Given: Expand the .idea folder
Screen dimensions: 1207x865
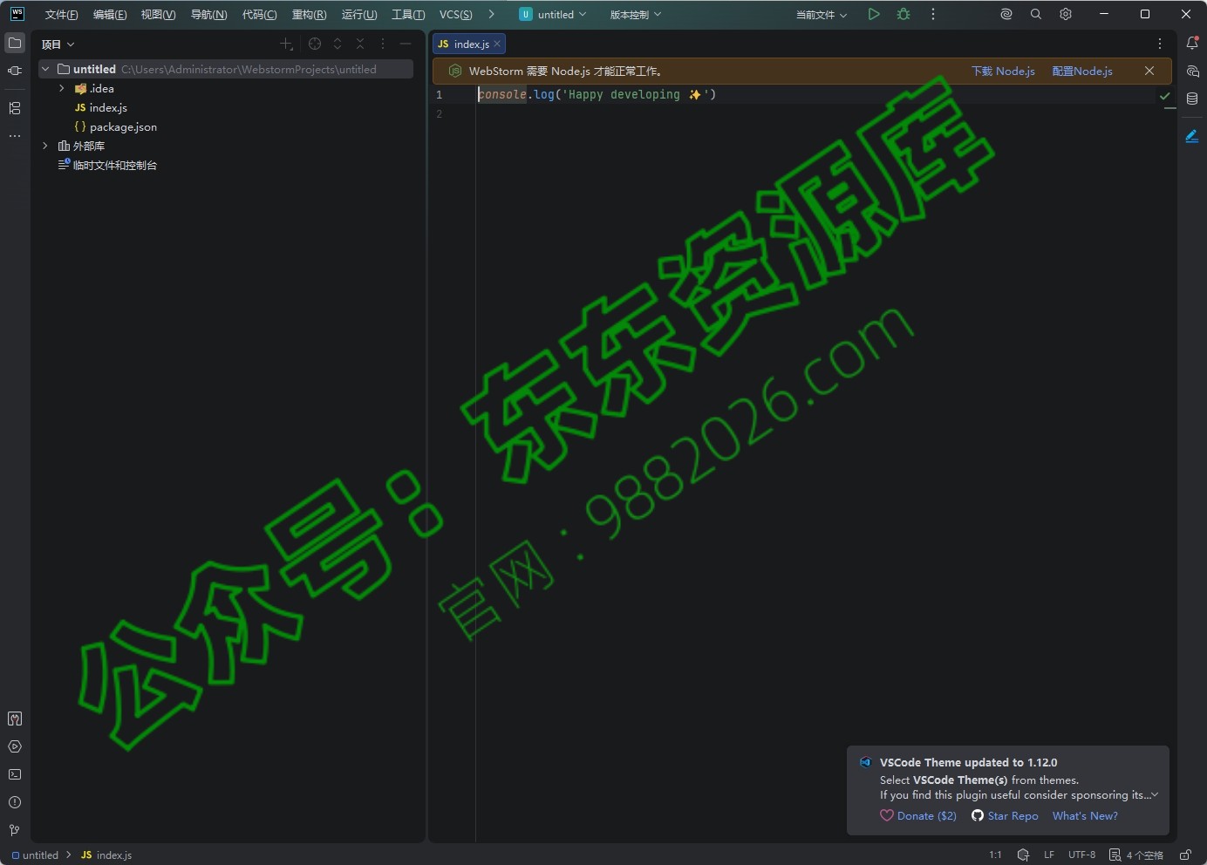Looking at the screenshot, I should click(60, 88).
